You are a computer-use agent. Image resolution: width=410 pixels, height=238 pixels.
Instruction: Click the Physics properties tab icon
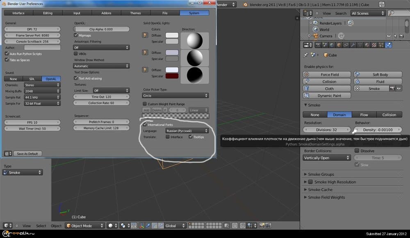pos(388,45)
